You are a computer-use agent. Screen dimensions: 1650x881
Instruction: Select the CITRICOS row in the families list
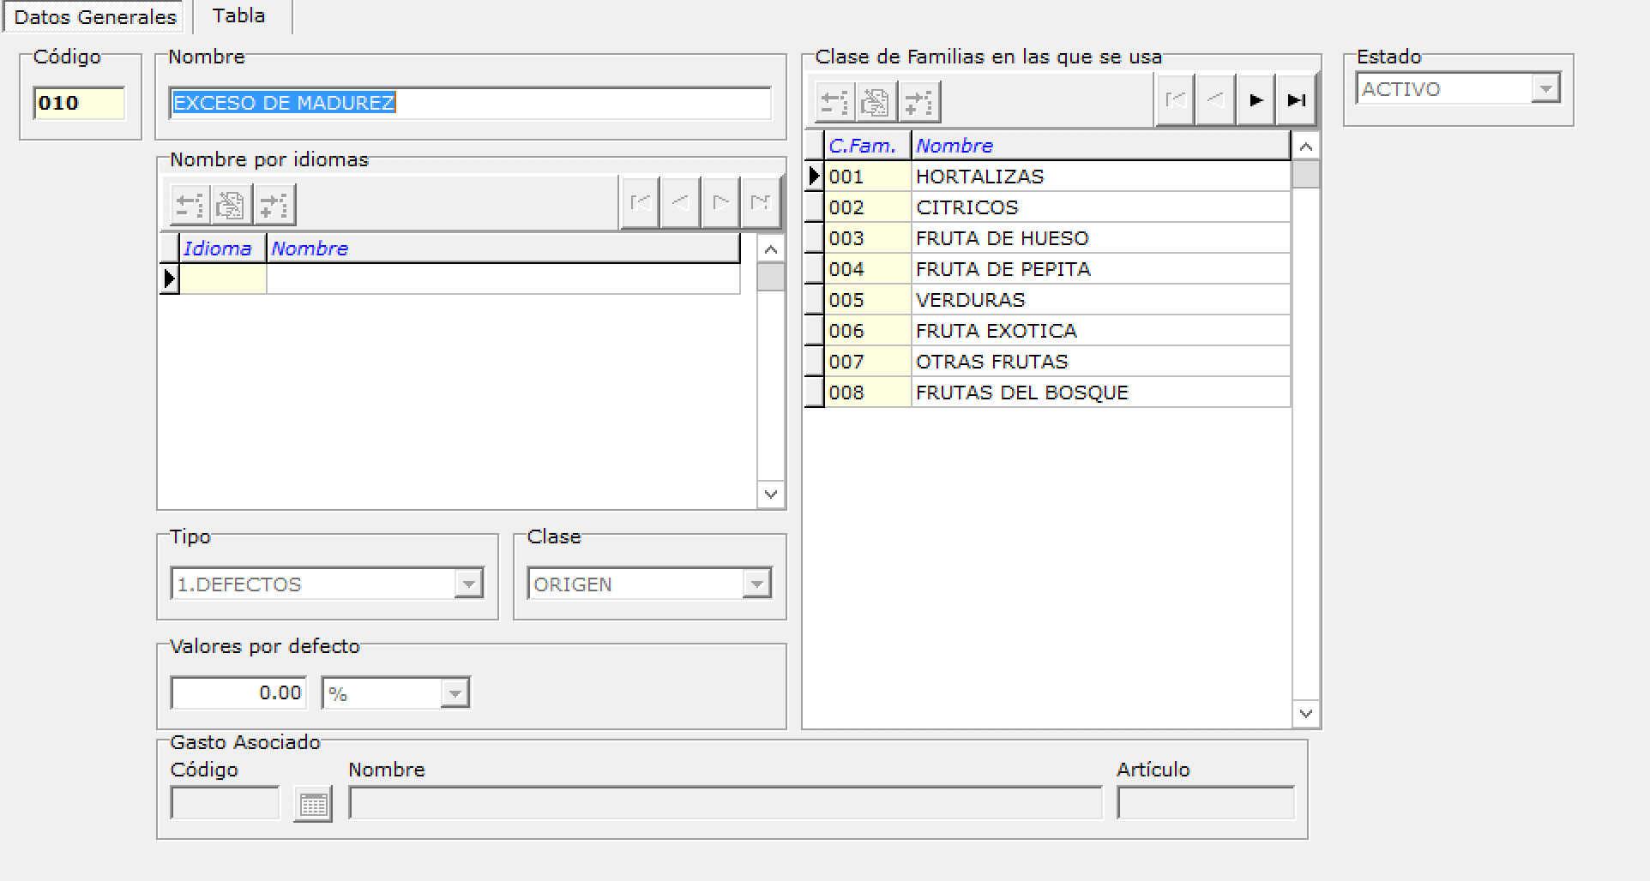click(x=967, y=207)
